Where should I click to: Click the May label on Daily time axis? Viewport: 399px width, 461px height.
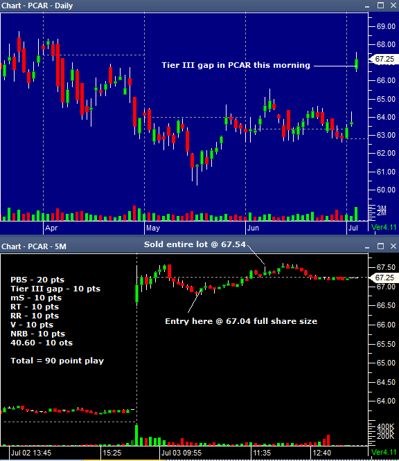point(153,228)
